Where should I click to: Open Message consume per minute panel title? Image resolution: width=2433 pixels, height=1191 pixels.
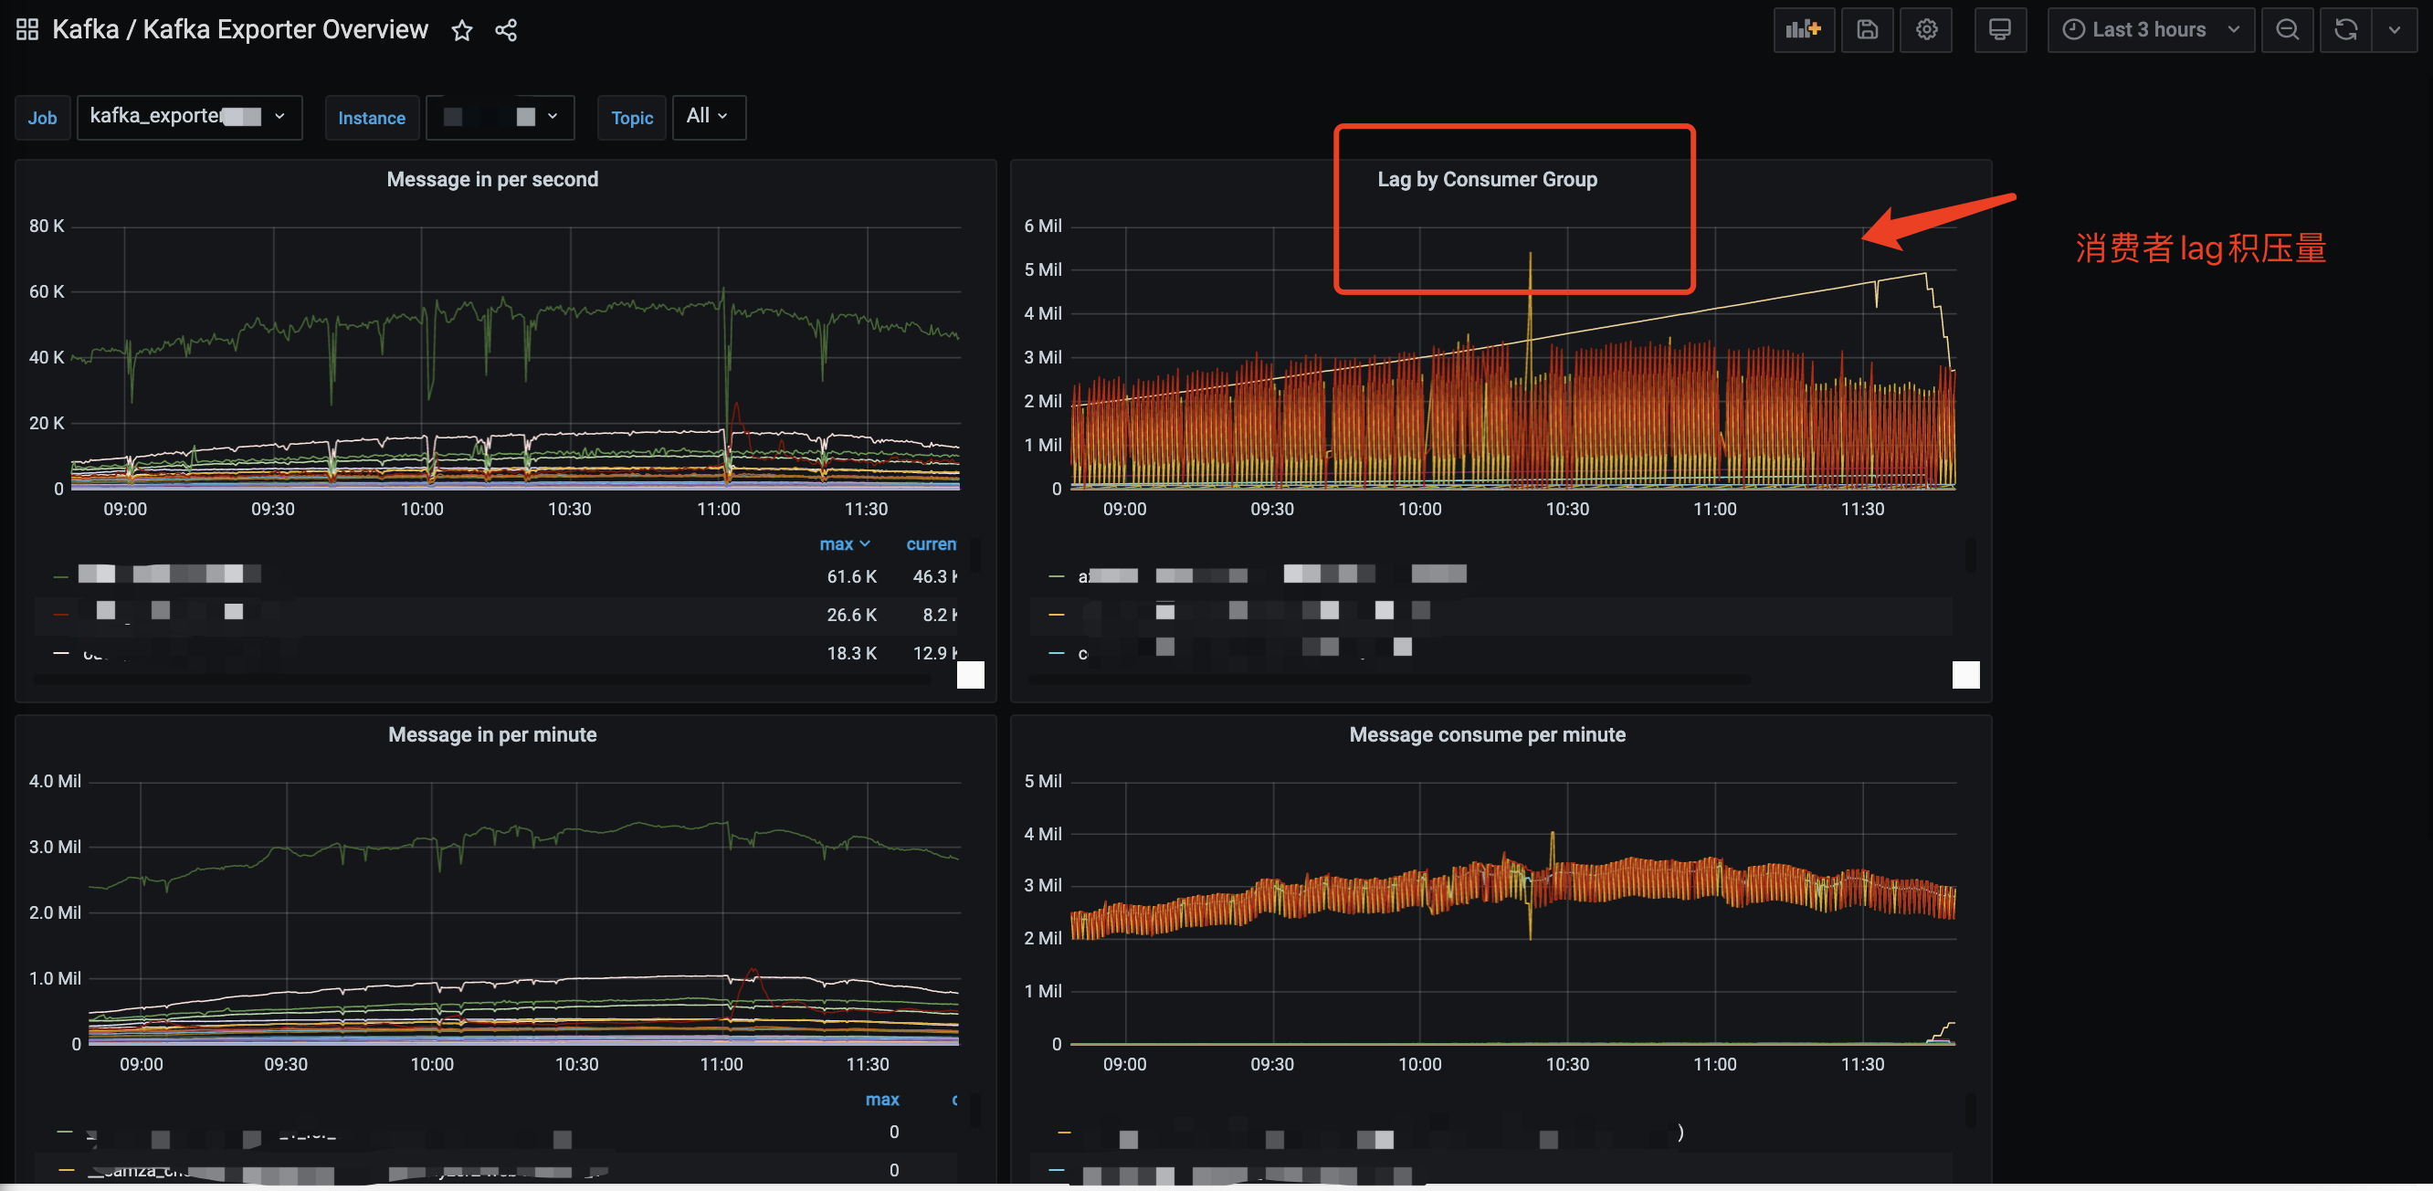(1487, 735)
